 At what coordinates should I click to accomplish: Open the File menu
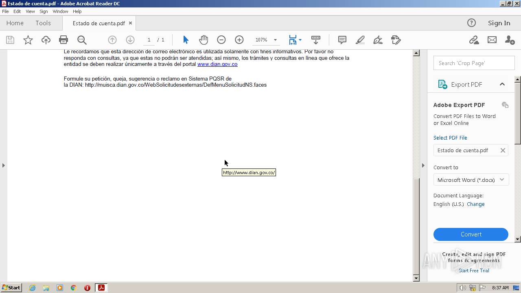pos(5,11)
